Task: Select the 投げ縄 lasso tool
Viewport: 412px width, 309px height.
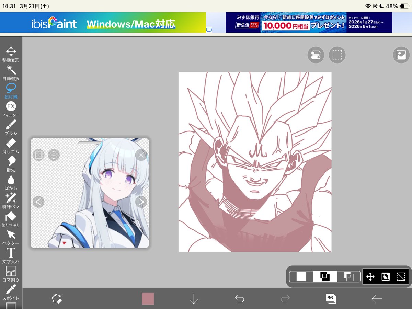Action: coord(11,91)
